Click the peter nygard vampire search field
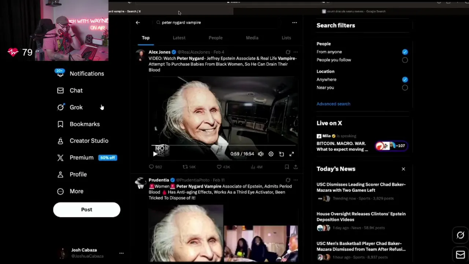The width and height of the screenshot is (469, 264). 216,22
